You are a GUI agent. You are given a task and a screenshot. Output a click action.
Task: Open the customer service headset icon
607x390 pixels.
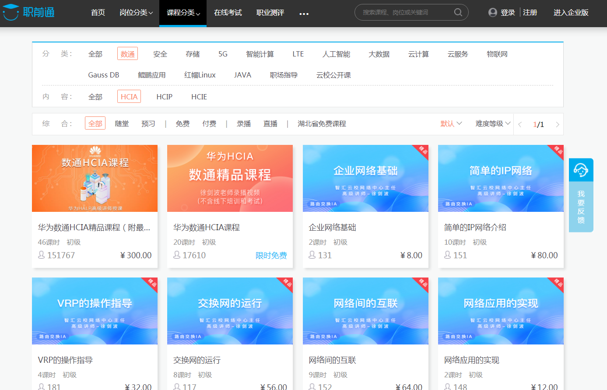(x=581, y=169)
